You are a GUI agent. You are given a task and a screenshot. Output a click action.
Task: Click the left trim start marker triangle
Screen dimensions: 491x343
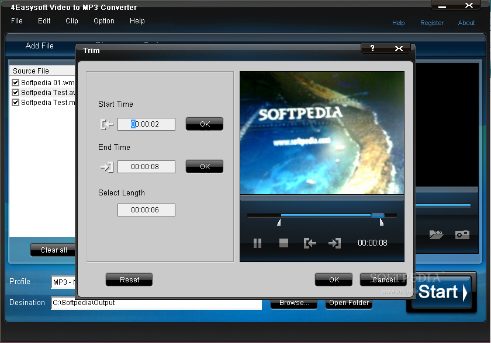pos(279,222)
